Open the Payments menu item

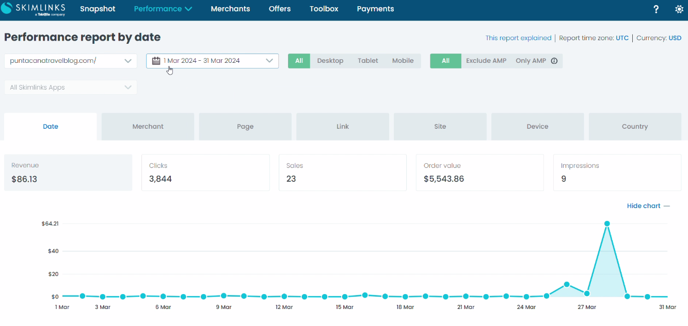[x=376, y=9]
